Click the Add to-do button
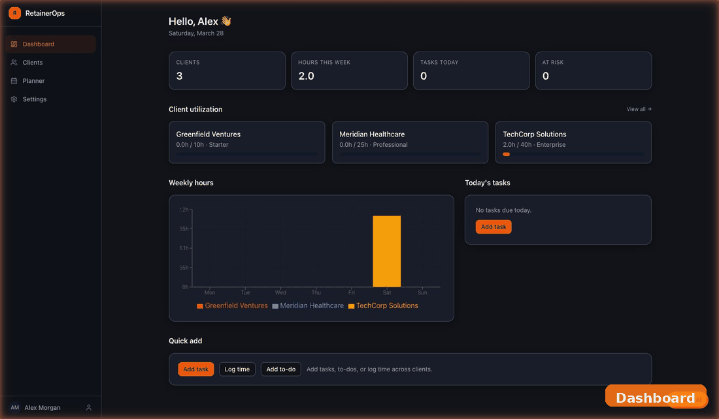The height and width of the screenshot is (419, 719). click(280, 369)
